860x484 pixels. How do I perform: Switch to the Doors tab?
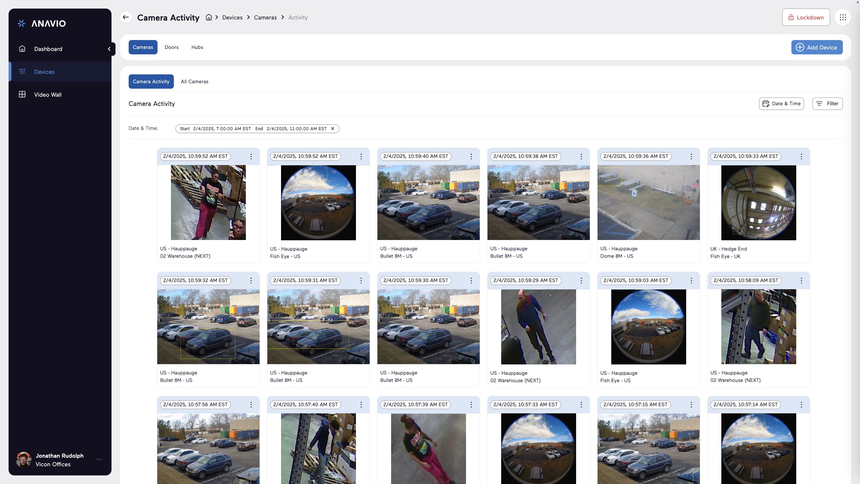(171, 47)
